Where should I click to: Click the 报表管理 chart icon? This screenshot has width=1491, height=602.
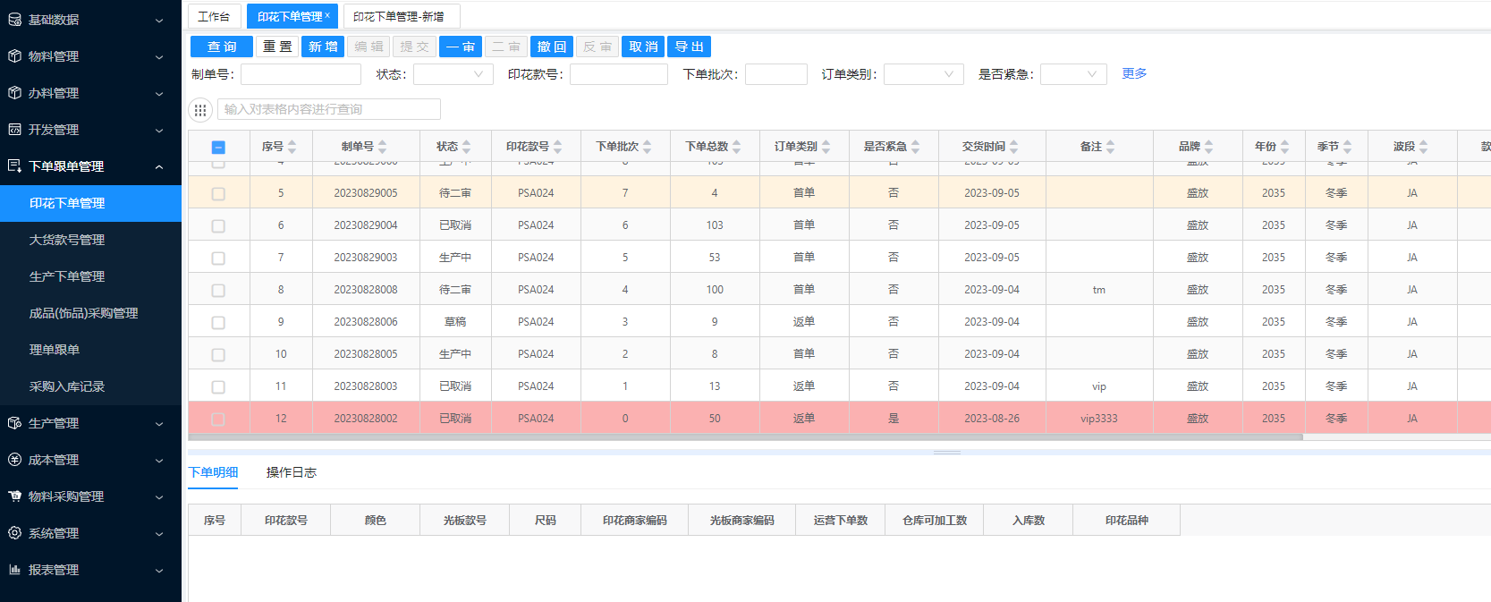14,570
